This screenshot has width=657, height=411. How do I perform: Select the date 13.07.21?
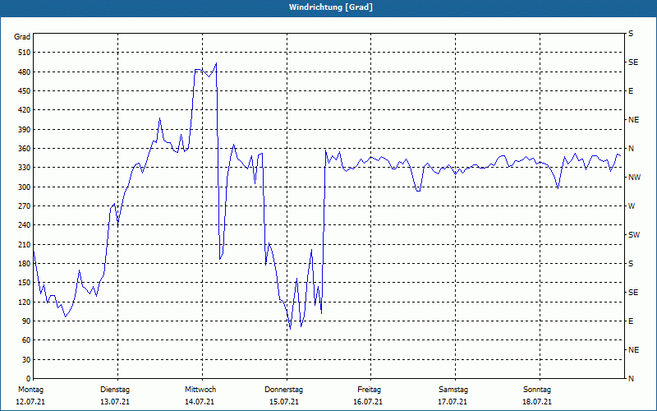tap(115, 402)
